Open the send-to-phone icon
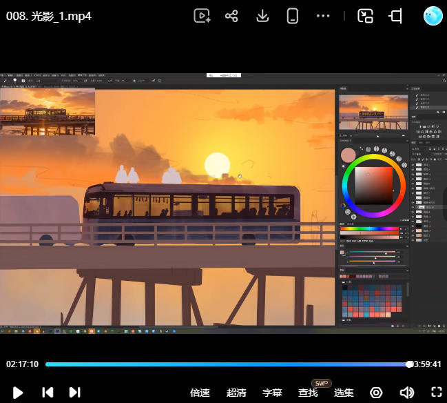This screenshot has width=447, height=403. [293, 16]
